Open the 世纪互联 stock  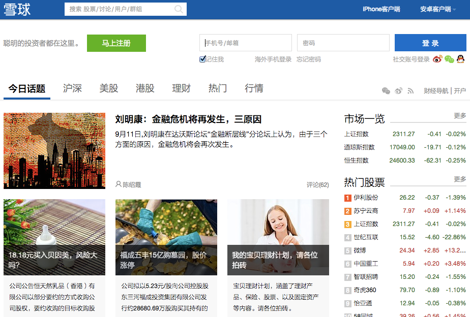366,237
